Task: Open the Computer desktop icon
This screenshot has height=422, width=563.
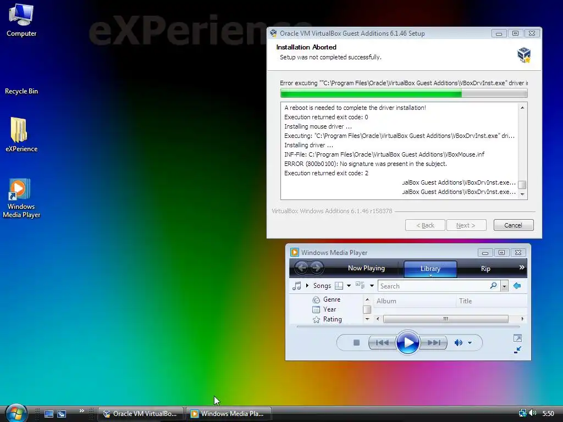Action: 21,20
